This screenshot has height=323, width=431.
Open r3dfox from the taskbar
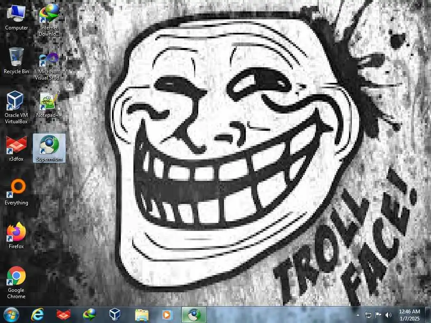tap(63, 315)
